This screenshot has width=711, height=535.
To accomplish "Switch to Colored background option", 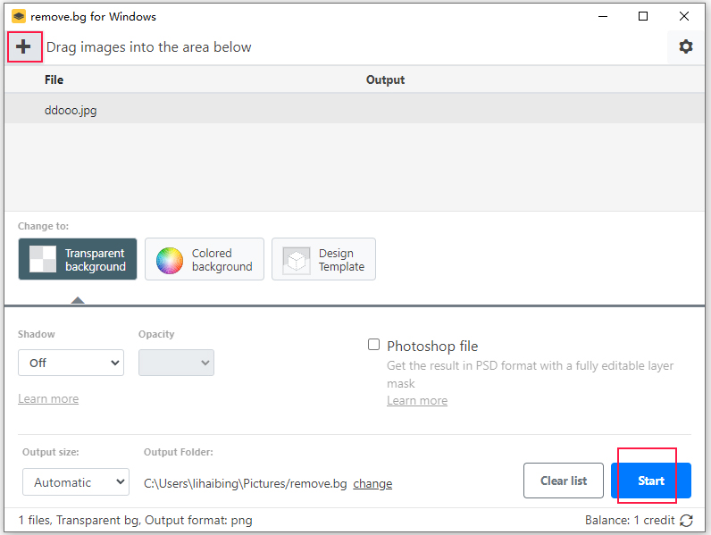I will 205,259.
